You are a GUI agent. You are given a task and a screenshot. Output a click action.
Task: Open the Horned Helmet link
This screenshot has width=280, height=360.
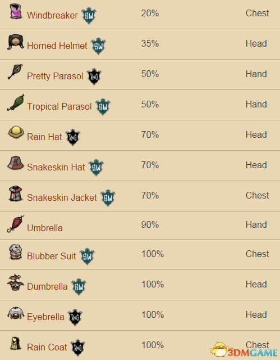point(57,46)
